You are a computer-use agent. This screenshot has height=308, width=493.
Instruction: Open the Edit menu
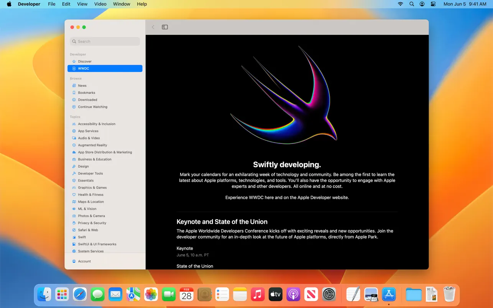[x=66, y=4]
